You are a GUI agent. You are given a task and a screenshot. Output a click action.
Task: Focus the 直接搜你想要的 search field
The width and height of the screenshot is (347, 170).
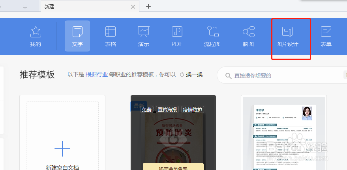click(x=281, y=76)
